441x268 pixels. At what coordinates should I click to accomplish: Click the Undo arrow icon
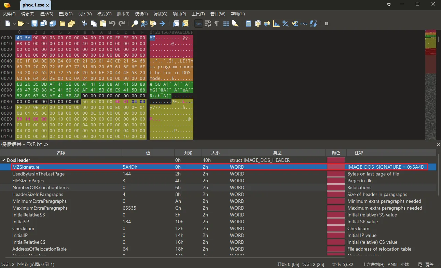tap(112, 24)
